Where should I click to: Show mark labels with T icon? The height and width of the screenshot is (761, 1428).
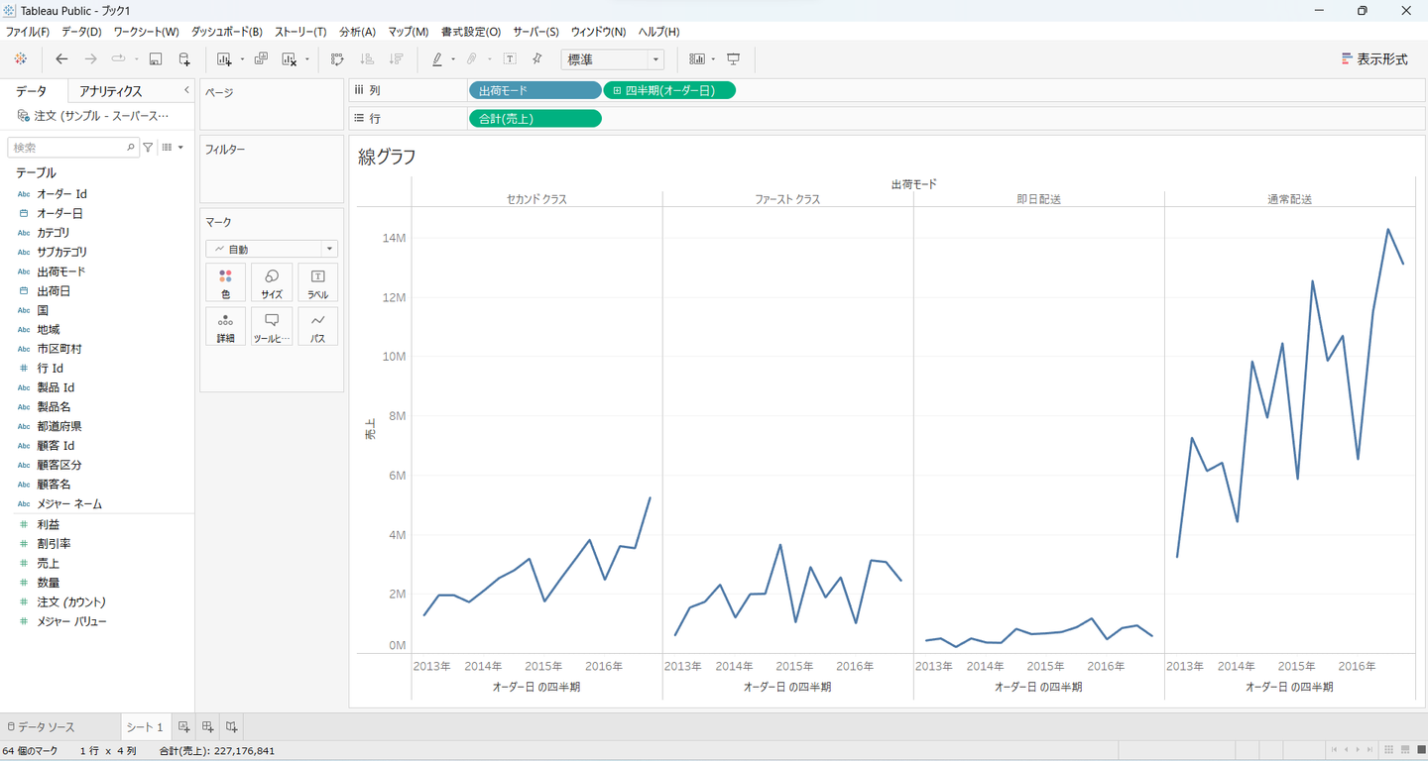pyautogui.click(x=510, y=59)
